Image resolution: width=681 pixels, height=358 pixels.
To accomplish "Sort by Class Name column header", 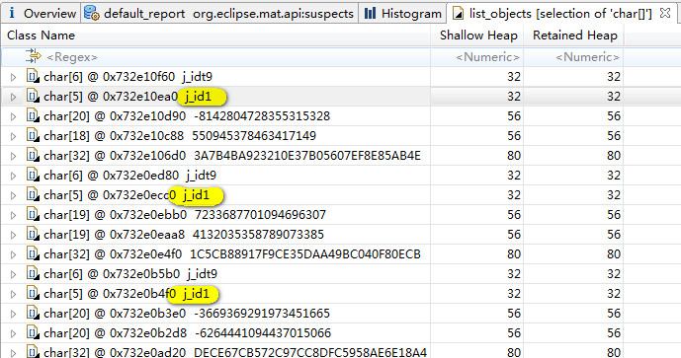I will click(x=41, y=36).
